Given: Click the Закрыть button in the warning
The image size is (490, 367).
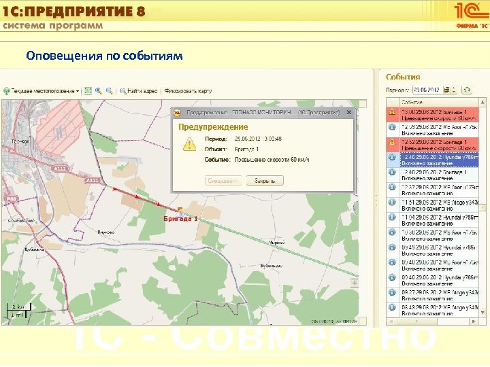Looking at the screenshot, I should (x=265, y=181).
